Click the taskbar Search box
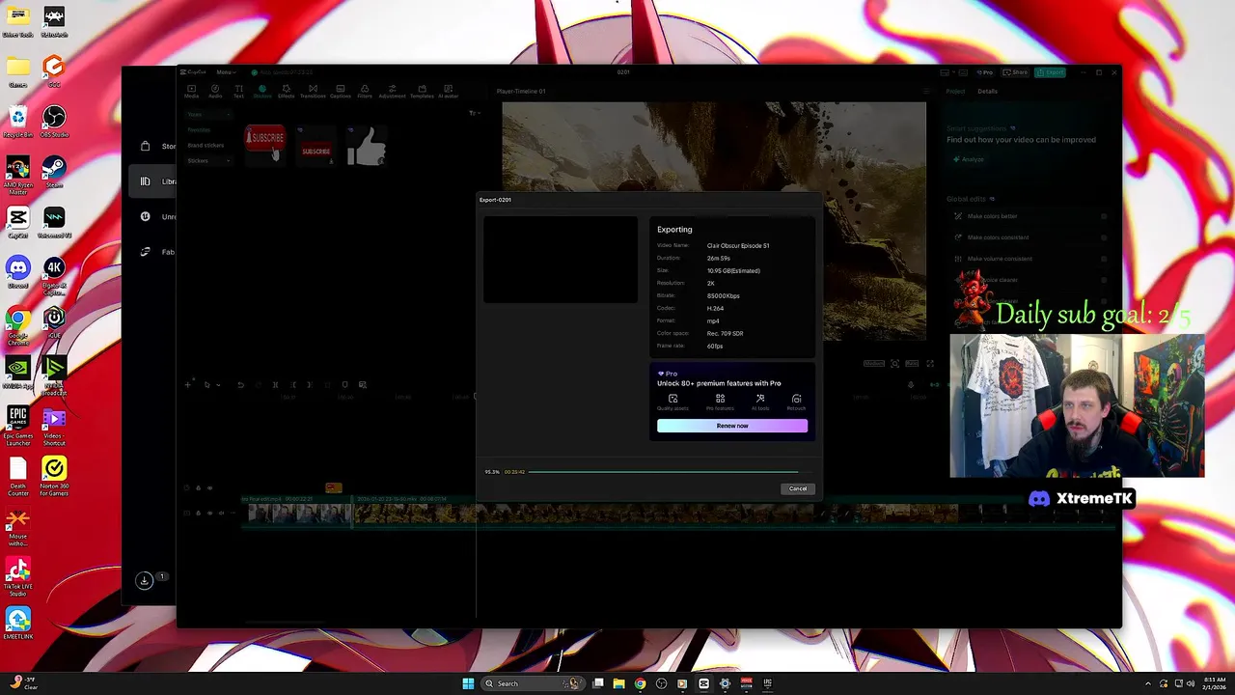 pyautogui.click(x=533, y=683)
